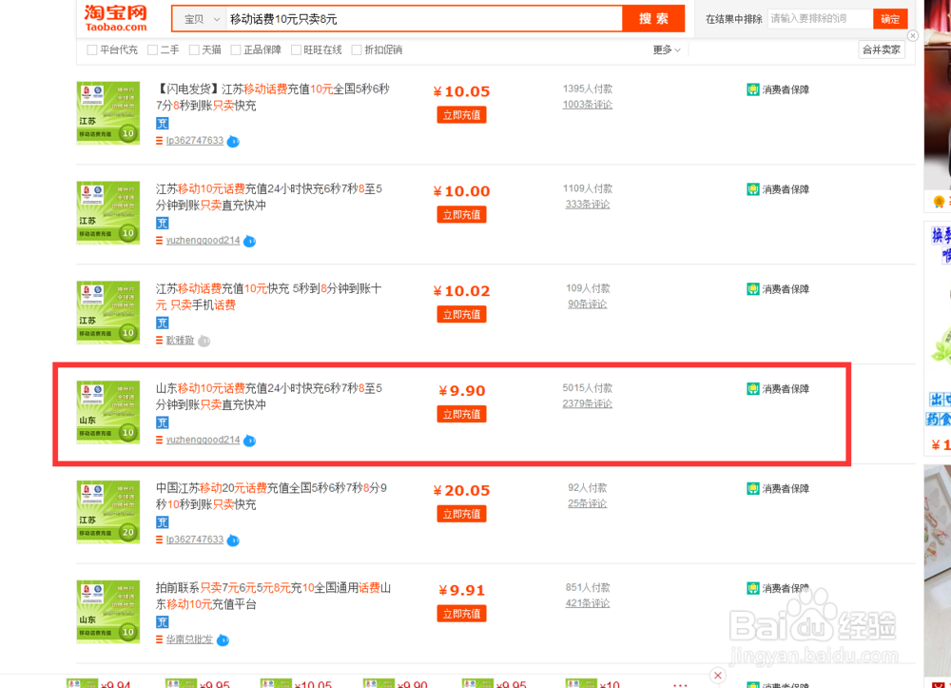Image resolution: width=951 pixels, height=688 pixels.
Task: Click the orange 搜索 search button
Action: [653, 18]
